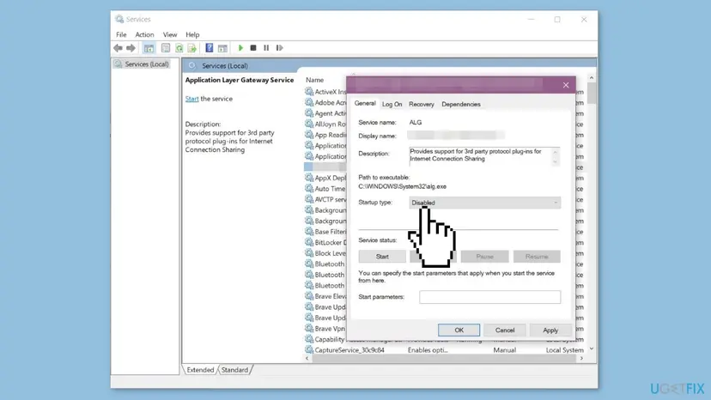Open the View menu
The width and height of the screenshot is (711, 400).
tap(170, 34)
